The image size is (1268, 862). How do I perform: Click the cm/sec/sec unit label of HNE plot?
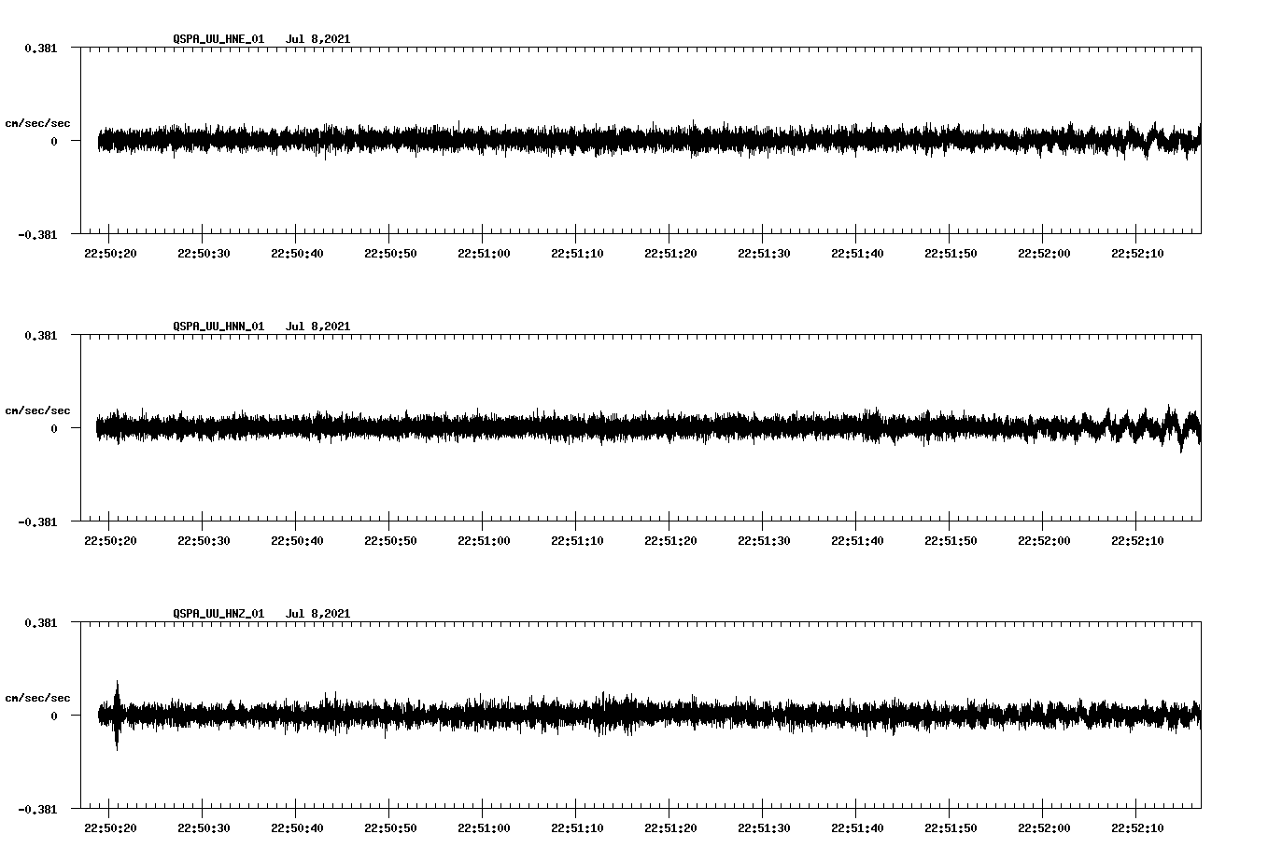[37, 124]
